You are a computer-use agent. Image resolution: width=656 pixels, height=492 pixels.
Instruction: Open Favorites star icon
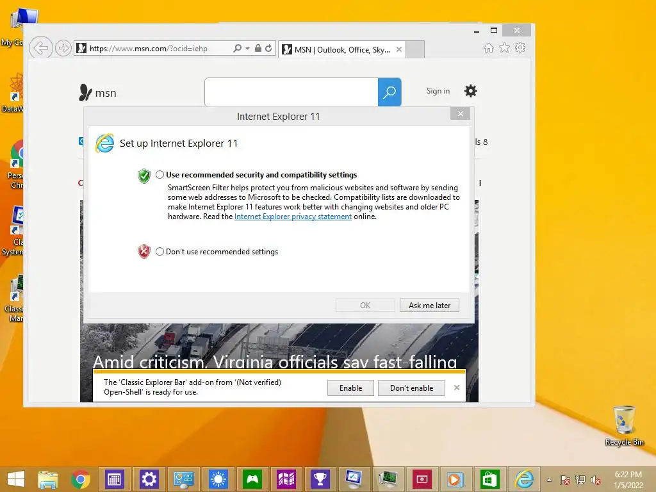(505, 47)
